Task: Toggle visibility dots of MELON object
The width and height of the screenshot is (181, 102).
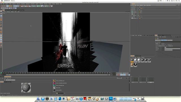Action: point(137,7)
